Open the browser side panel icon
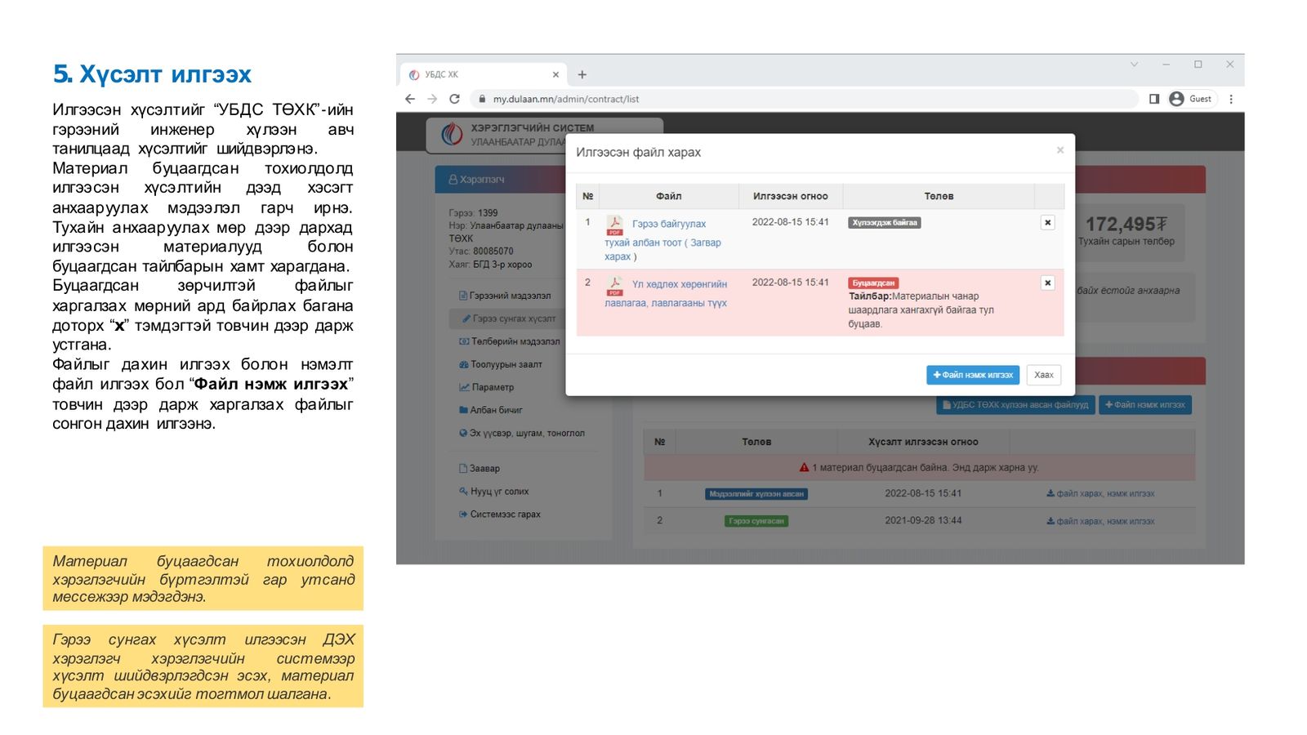 pyautogui.click(x=1154, y=99)
